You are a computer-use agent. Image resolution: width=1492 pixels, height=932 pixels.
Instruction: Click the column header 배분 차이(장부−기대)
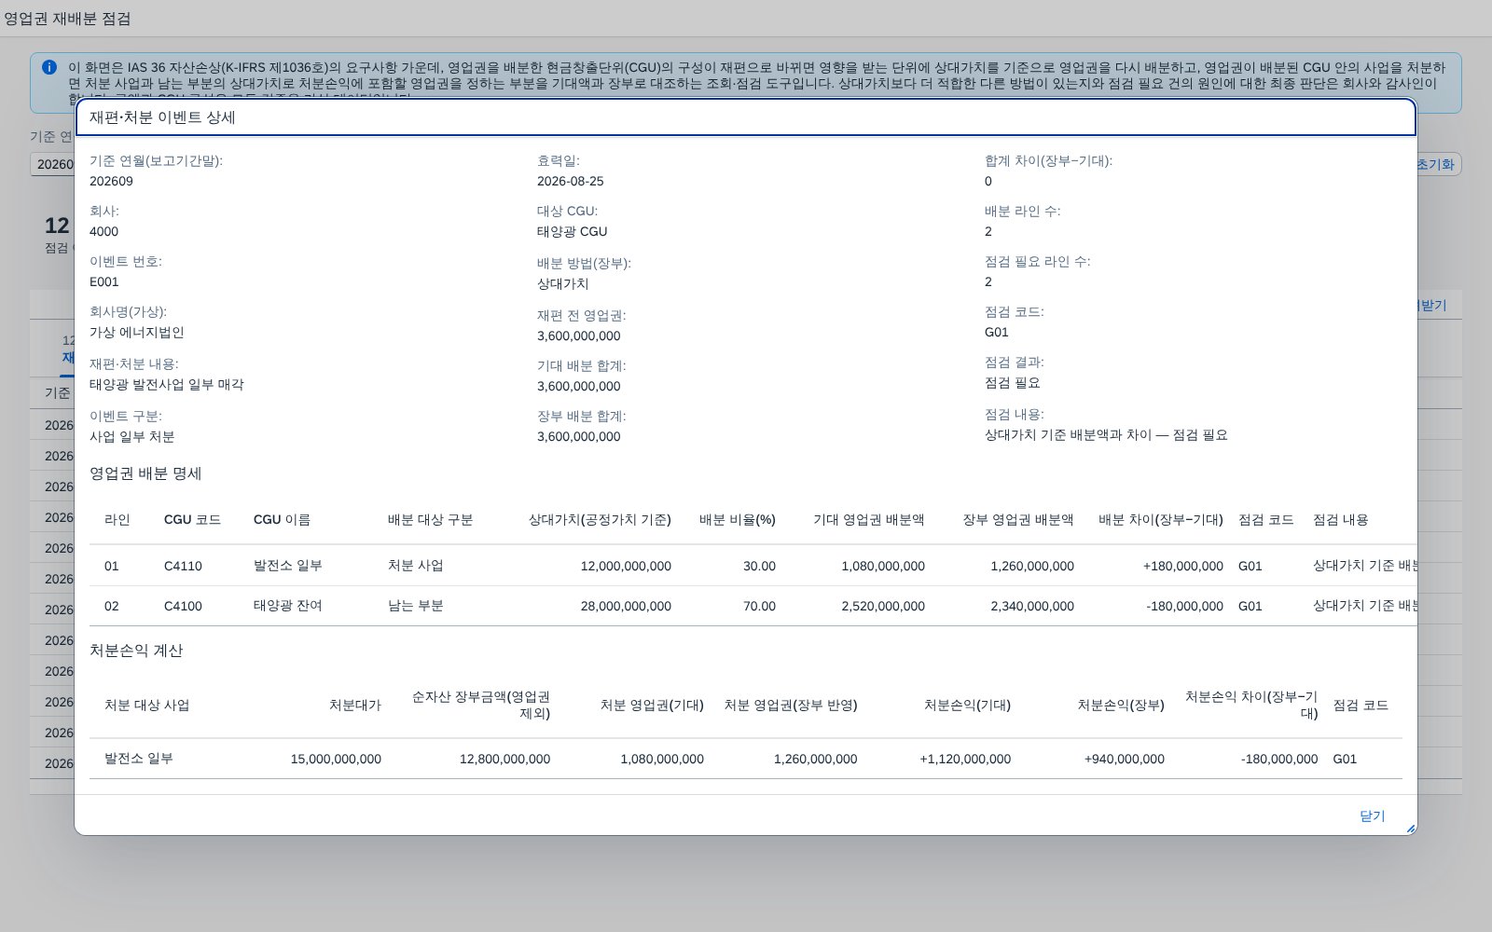tap(1161, 520)
